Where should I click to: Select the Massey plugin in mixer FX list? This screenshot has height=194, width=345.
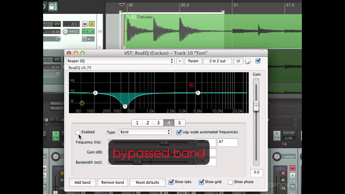(x=57, y=103)
